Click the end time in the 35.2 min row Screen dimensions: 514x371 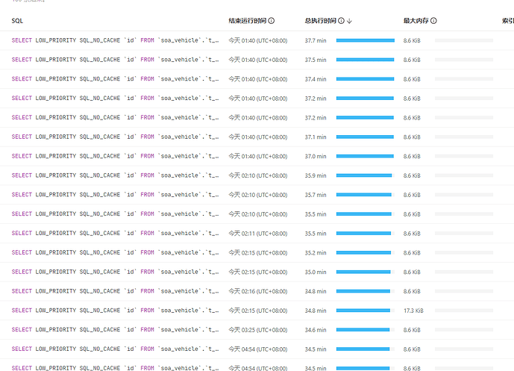[258, 252]
